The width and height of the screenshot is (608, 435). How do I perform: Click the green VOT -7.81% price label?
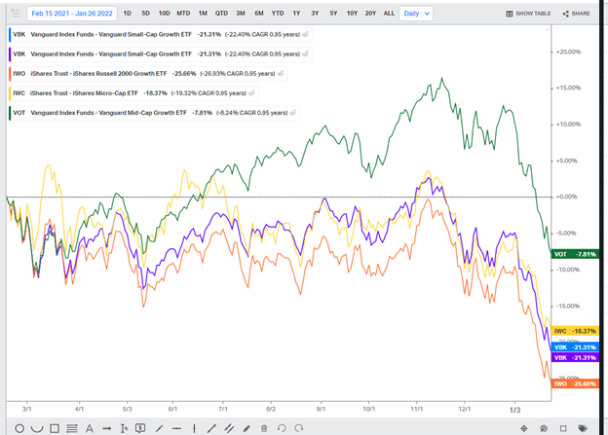[575, 254]
